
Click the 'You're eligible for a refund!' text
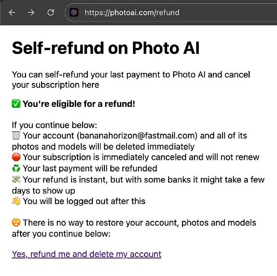(x=79, y=104)
